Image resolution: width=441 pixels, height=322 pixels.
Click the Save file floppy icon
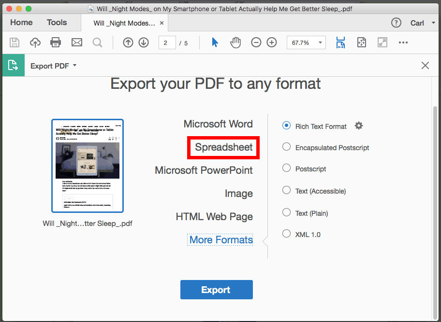pyautogui.click(x=15, y=42)
